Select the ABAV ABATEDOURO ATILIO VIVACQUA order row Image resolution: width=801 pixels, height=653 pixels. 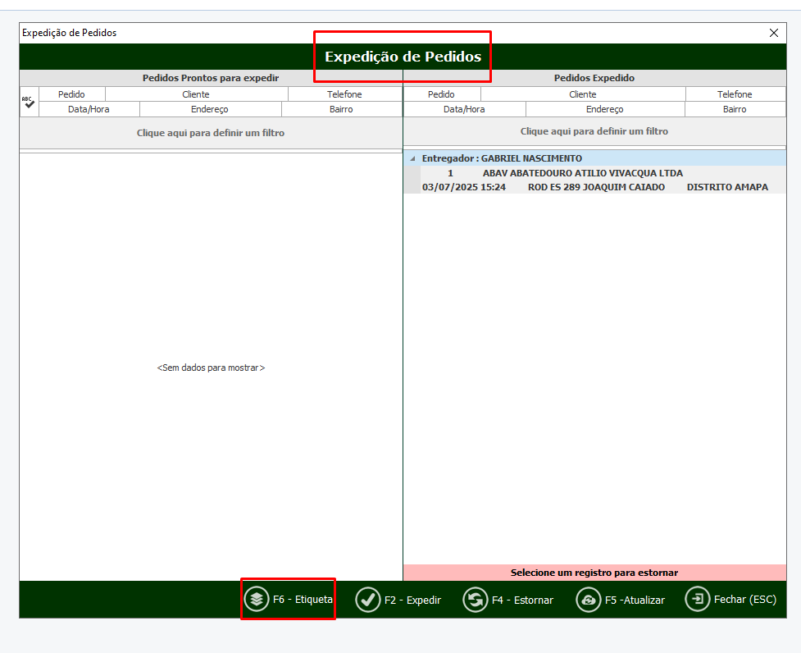[x=582, y=173]
